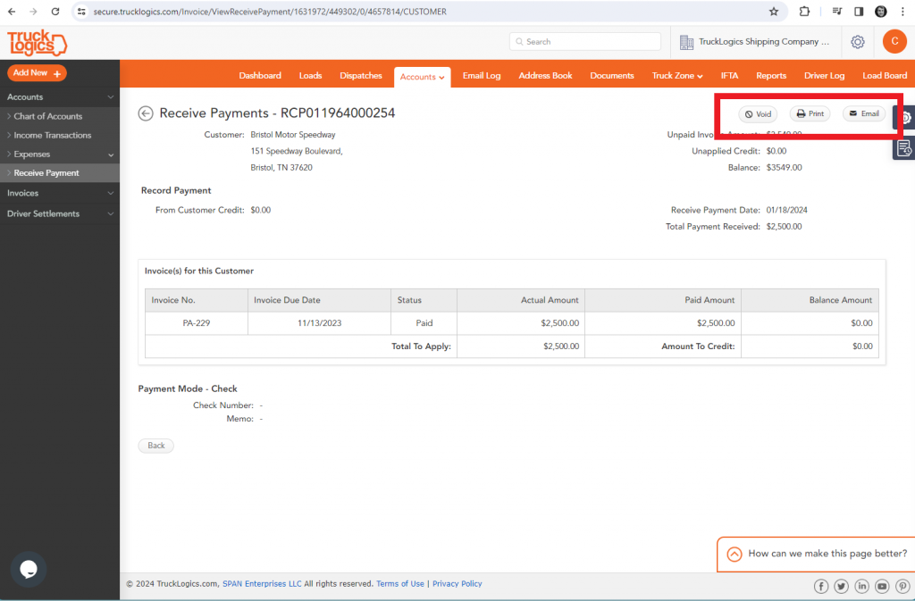Viewport: 915px width, 601px height.
Task: Open the browser extensions puzzle icon
Action: tap(804, 11)
